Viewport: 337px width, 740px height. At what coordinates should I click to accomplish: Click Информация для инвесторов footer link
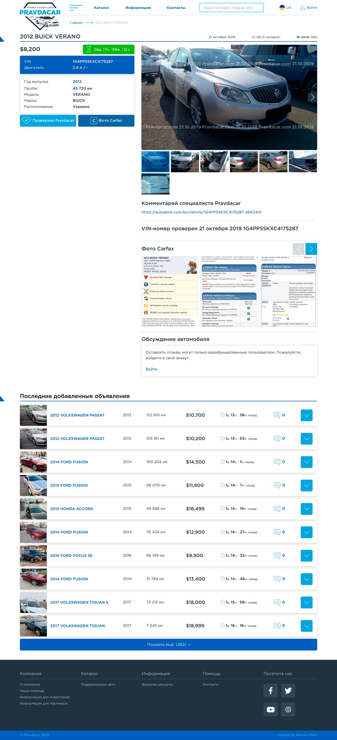(x=45, y=697)
